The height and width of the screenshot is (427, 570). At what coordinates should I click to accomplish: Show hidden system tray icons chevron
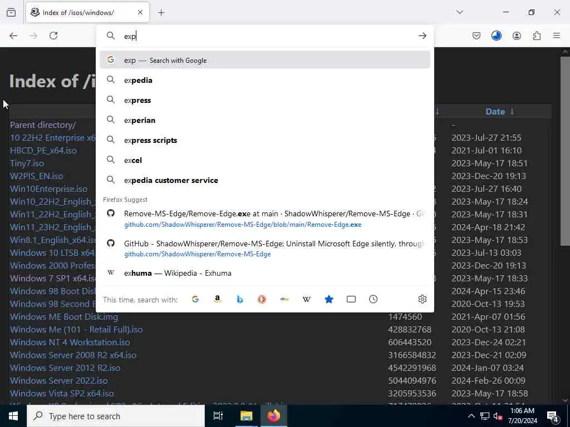pos(471,416)
